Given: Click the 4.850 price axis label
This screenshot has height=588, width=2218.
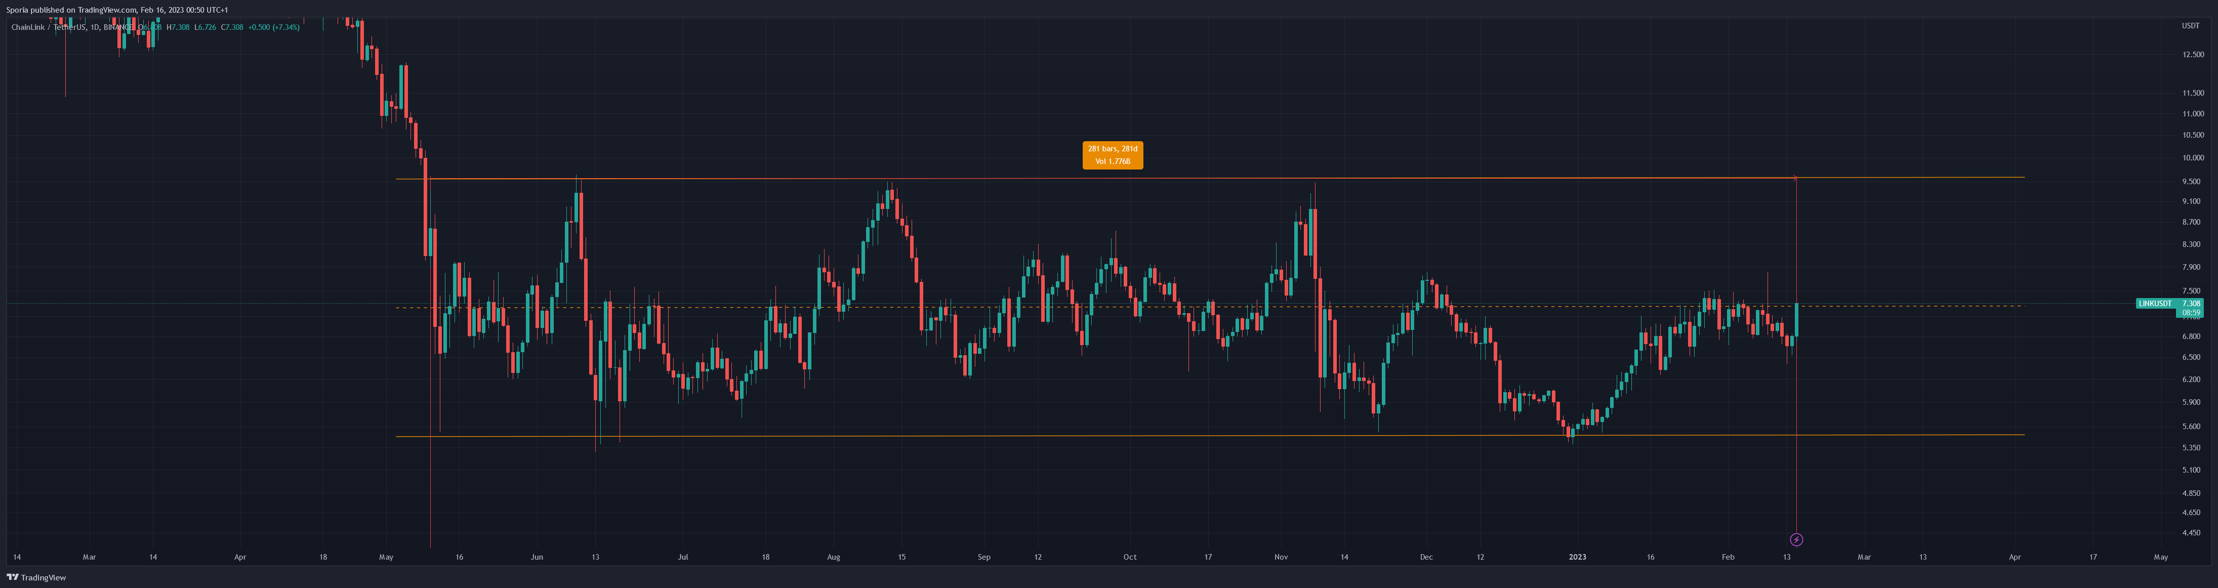Looking at the screenshot, I should 2191,493.
